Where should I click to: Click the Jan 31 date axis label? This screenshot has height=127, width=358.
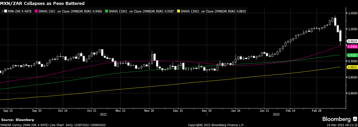(265, 111)
